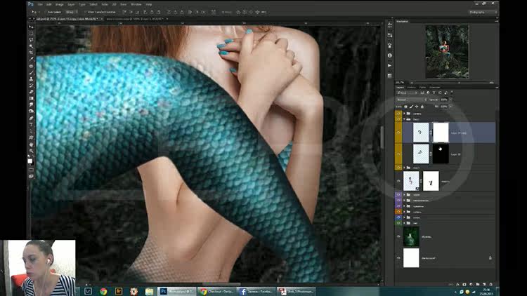Image resolution: width=527 pixels, height=296 pixels.
Task: Click the Navigator preview thumbnail
Action: (446, 51)
